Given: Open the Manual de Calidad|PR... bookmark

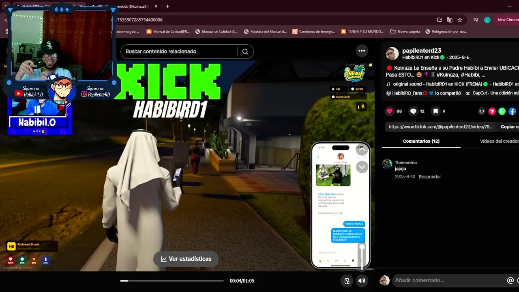Looking at the screenshot, I should coord(168,31).
